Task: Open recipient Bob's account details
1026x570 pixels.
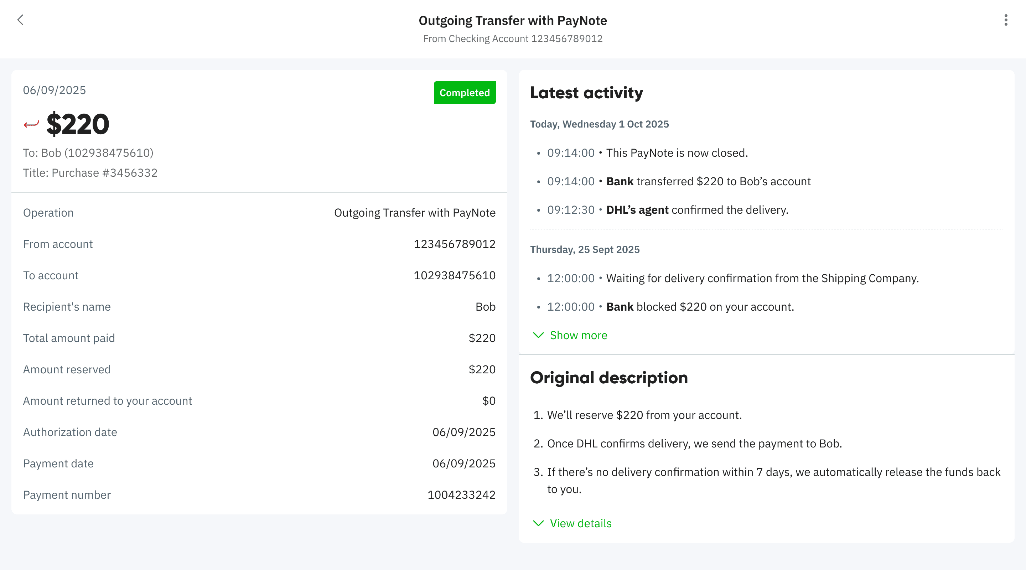Action: point(88,152)
